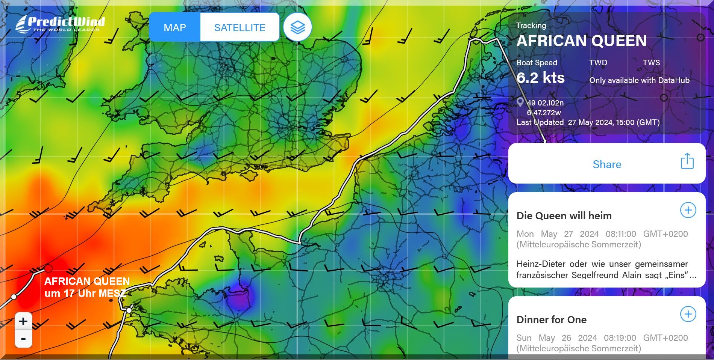Open the "Dinner for One" title

[552, 320]
